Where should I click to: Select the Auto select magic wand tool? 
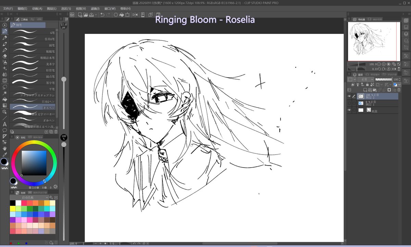(x=5, y=93)
